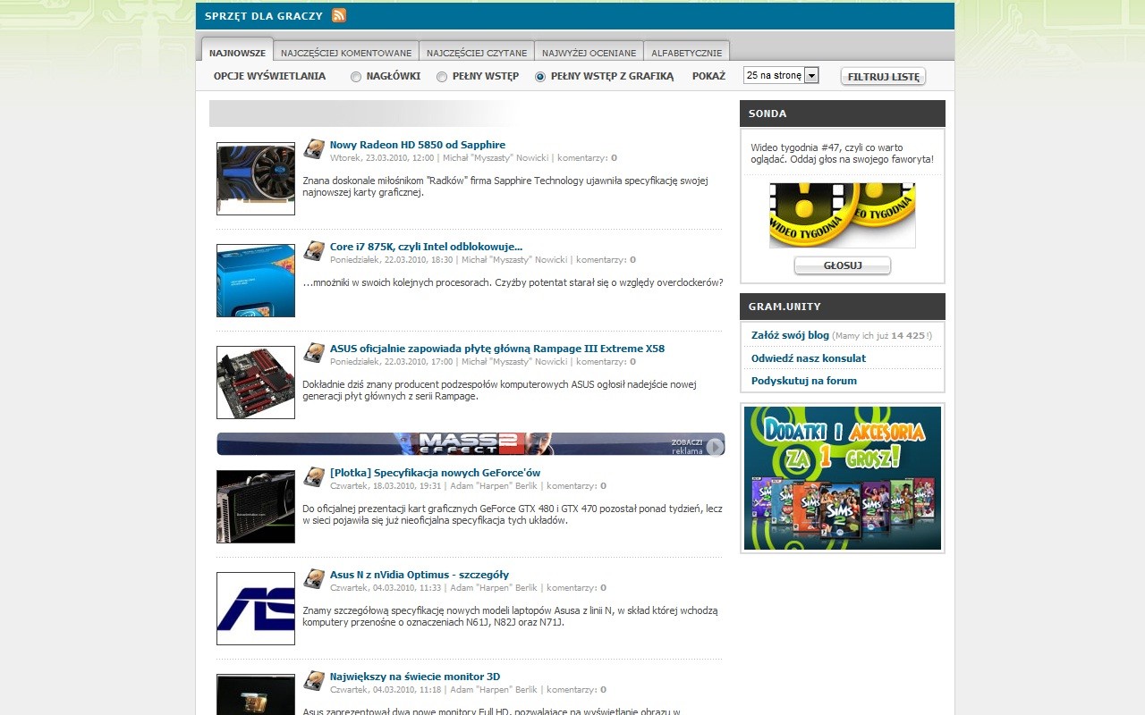Click news icon beside 3D monitor article
Viewport: 1145px width, 715px height.
313,680
